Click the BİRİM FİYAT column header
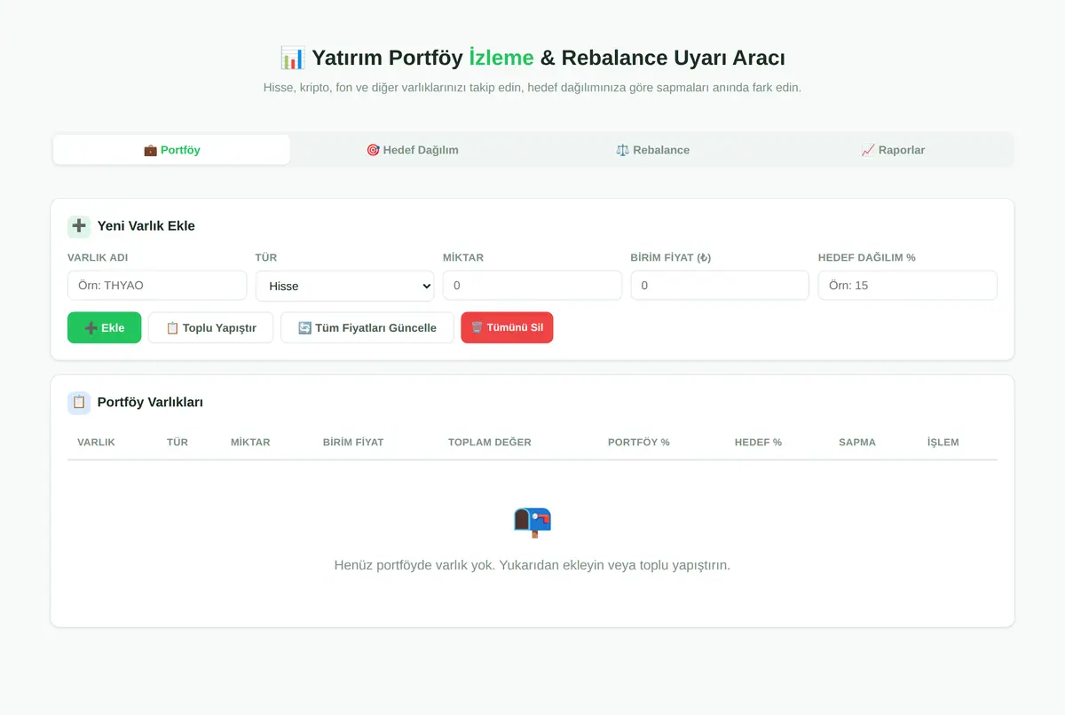The image size is (1065, 715). [353, 442]
